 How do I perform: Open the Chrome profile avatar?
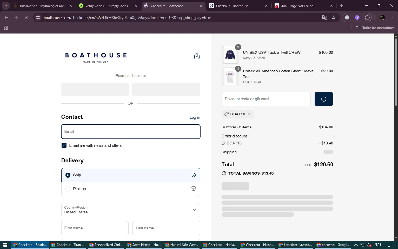[382, 18]
